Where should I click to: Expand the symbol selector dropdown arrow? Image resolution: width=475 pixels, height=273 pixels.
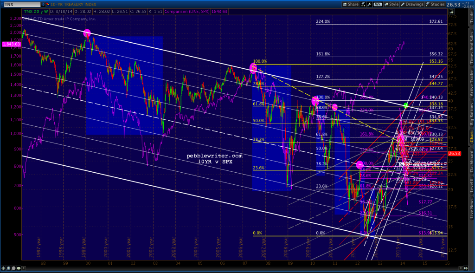pos(43,4)
